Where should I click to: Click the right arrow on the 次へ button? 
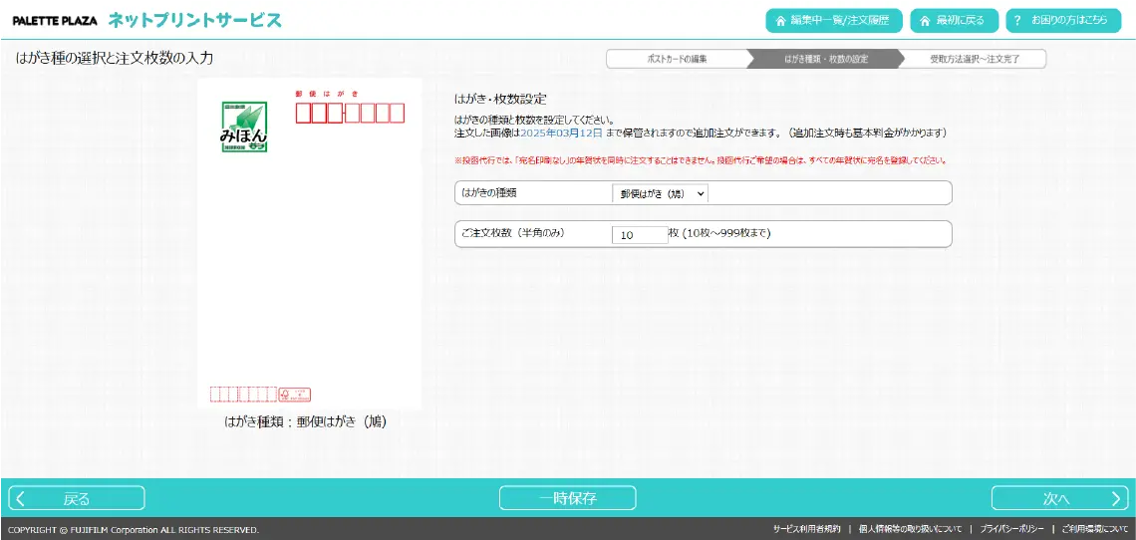pyautogui.click(x=1116, y=498)
